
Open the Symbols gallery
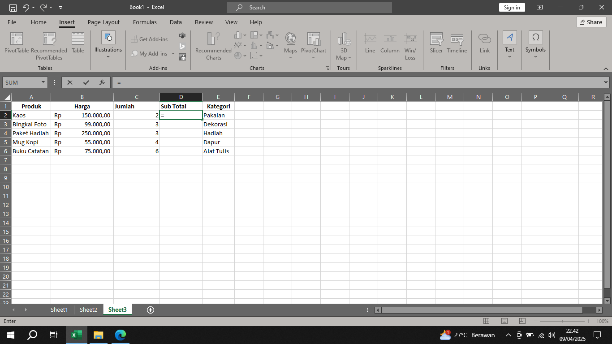pos(535,46)
